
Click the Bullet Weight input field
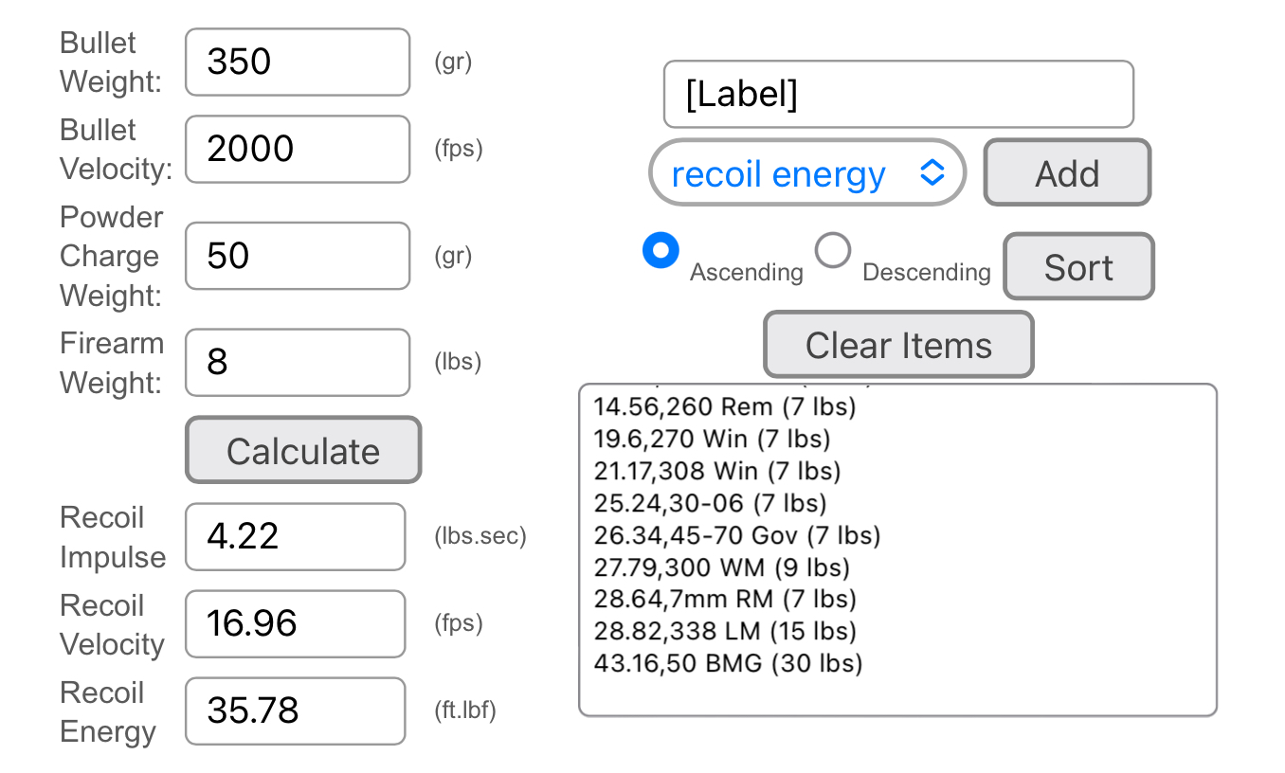298,62
